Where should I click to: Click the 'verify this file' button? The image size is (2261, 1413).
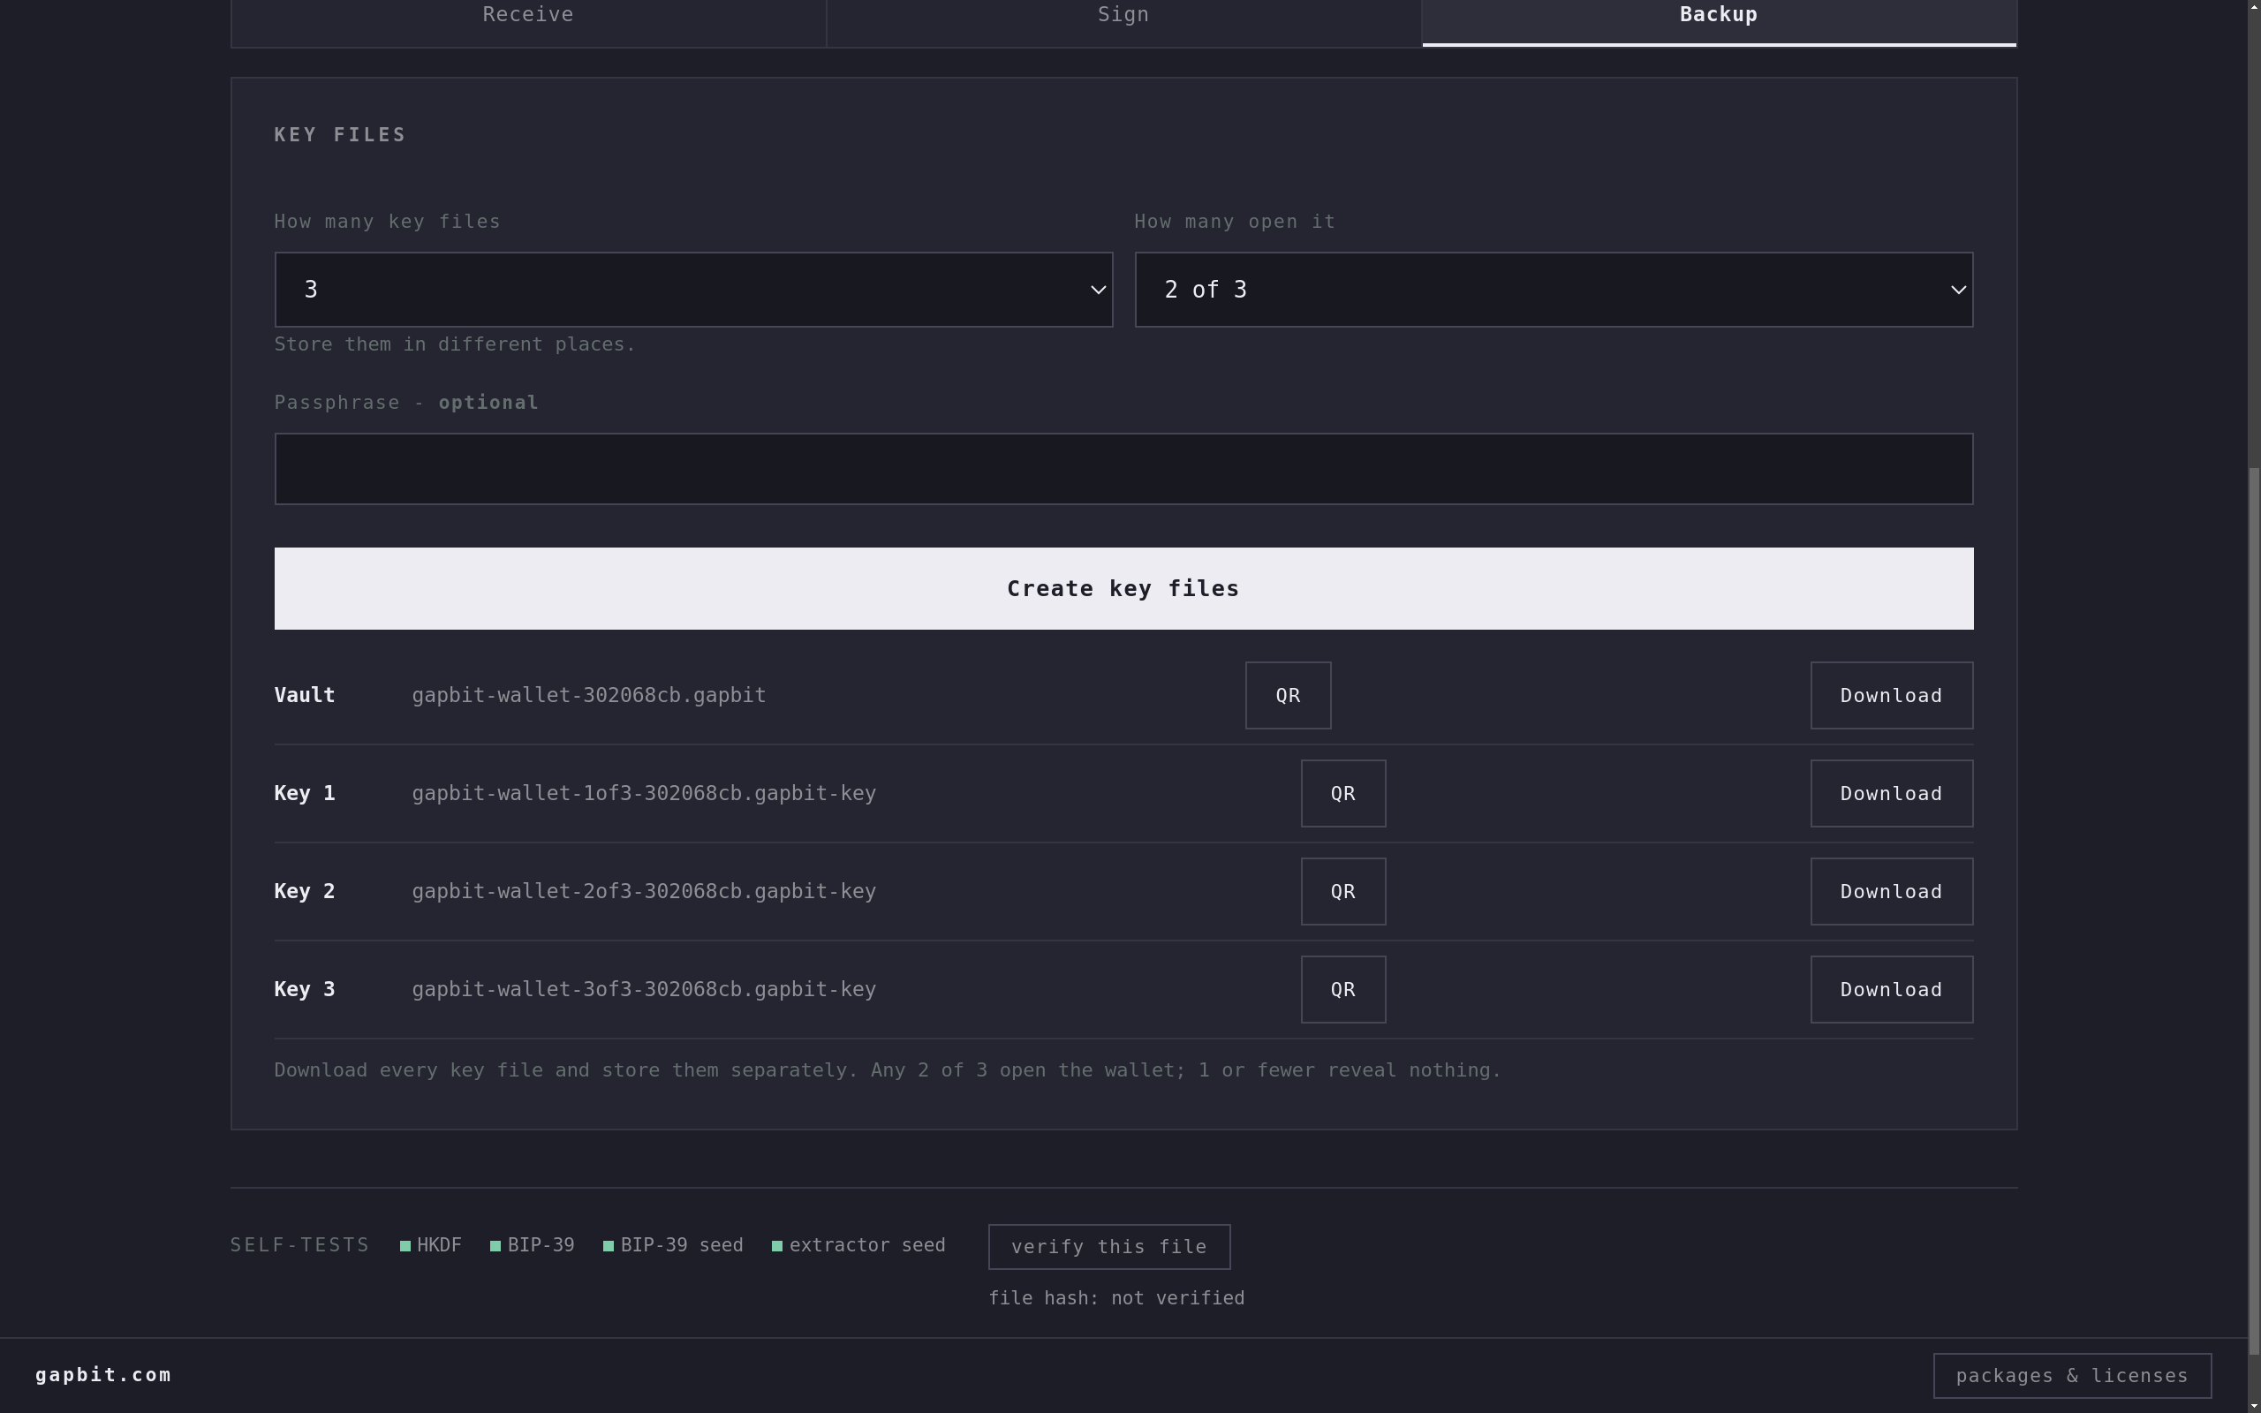point(1109,1247)
